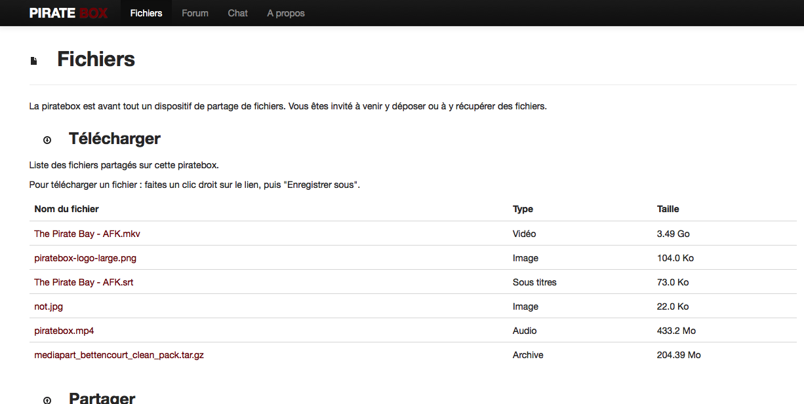
Task: Open the Forum page from the navbar
Action: (x=195, y=13)
